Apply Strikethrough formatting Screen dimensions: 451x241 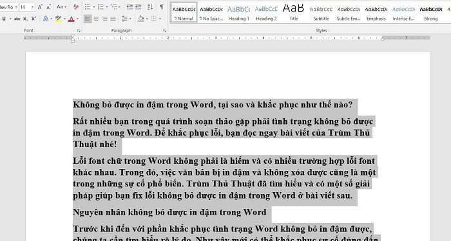(17, 19)
